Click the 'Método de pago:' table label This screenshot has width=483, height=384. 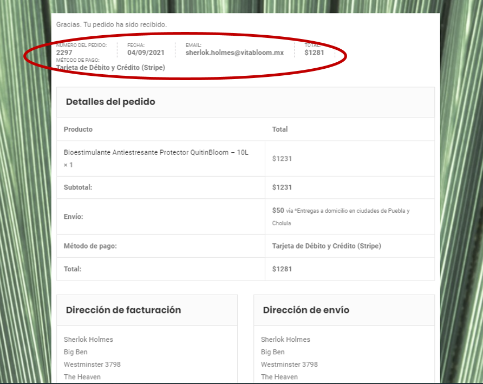90,246
